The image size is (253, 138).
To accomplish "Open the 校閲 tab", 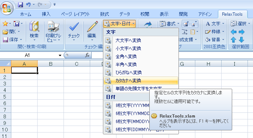I will tap(145, 14).
